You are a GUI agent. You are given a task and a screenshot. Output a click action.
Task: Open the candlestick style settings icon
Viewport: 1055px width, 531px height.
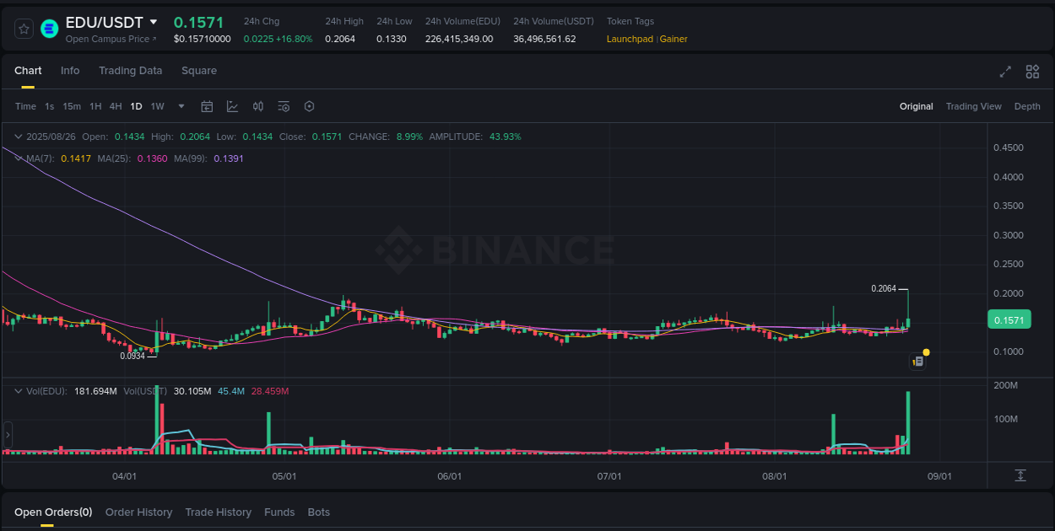click(x=258, y=106)
